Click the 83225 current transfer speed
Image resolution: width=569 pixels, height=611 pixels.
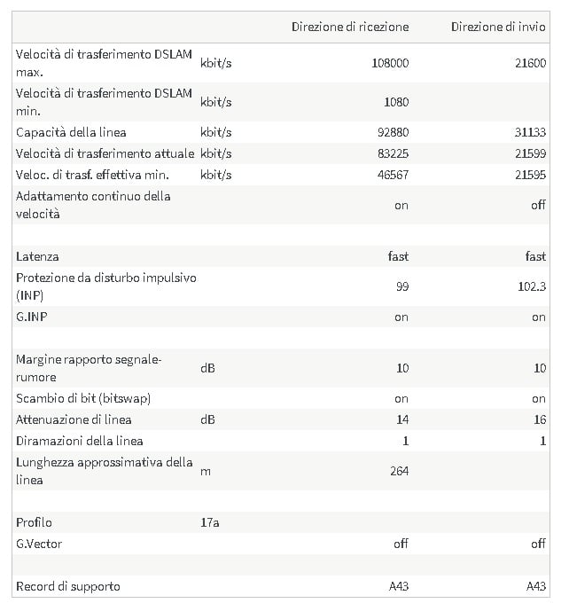coord(393,153)
